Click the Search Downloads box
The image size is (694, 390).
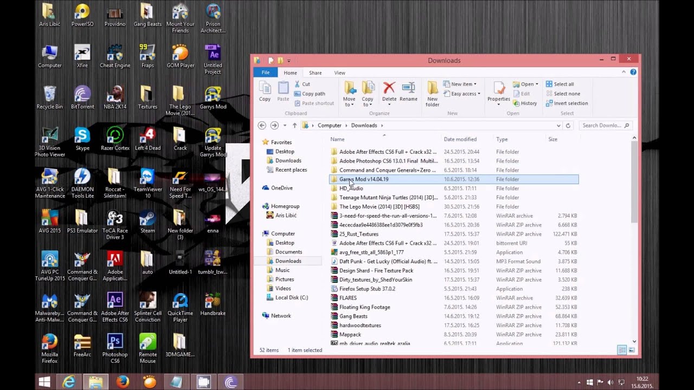point(605,125)
